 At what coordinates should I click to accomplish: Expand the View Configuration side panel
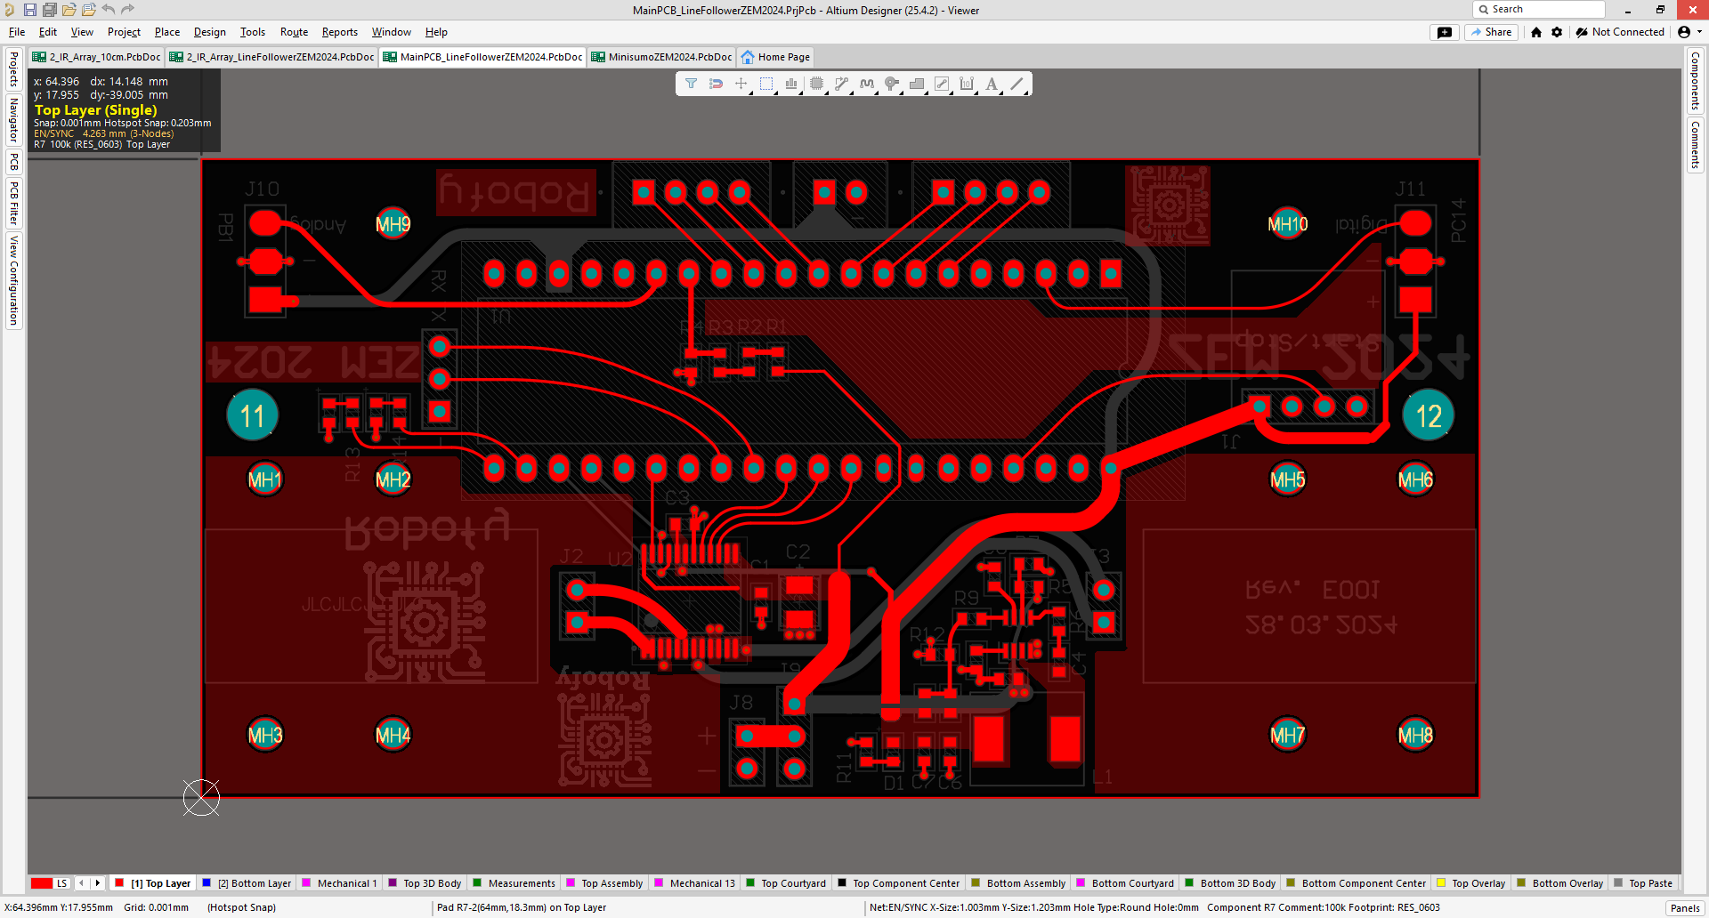pos(13,280)
